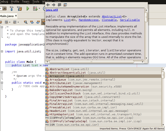Click the Javadoc popup forward arrow
This screenshot has height=131, width=166.
(x=54, y=5)
